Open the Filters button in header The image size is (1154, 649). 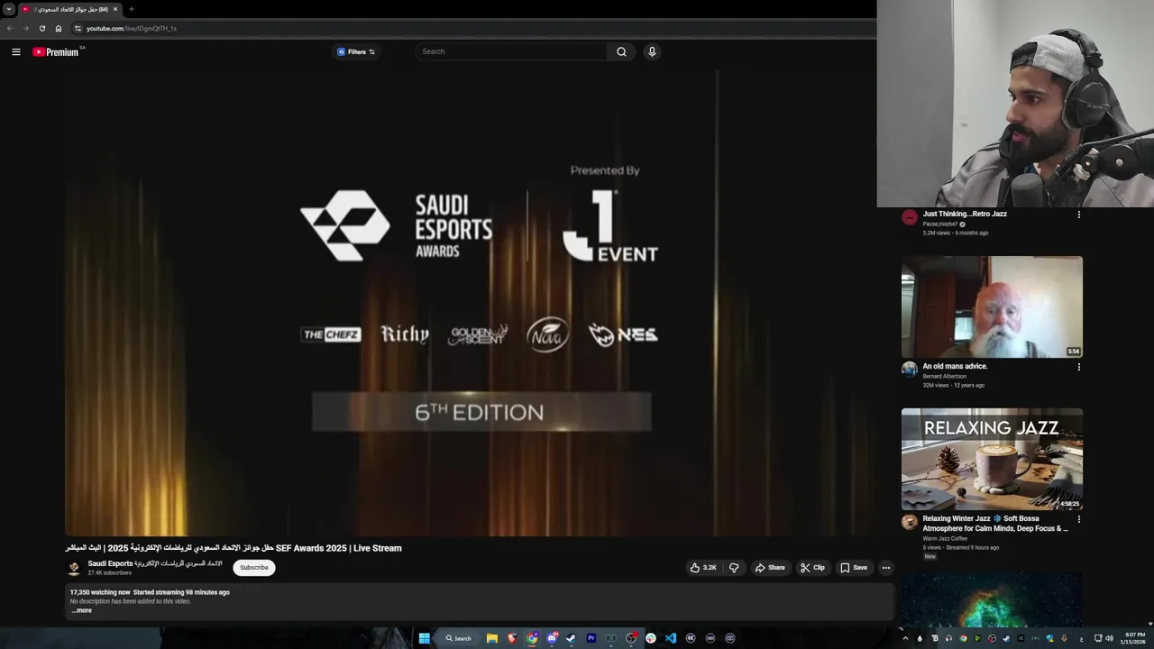tap(355, 51)
